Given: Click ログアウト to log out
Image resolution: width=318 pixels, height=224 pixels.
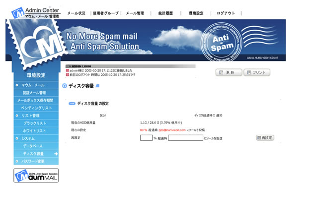Looking at the screenshot, I should (x=226, y=13).
